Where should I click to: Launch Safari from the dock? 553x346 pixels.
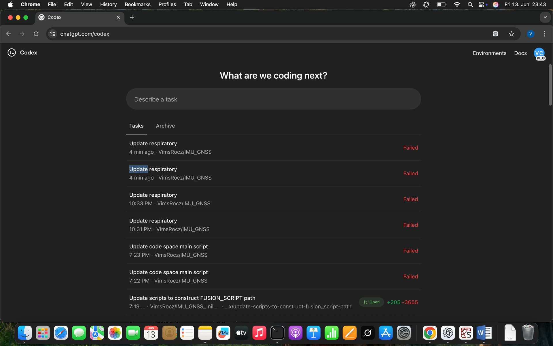[61, 333]
